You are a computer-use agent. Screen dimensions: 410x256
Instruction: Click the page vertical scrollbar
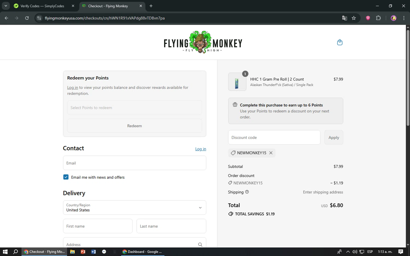pos(408,78)
